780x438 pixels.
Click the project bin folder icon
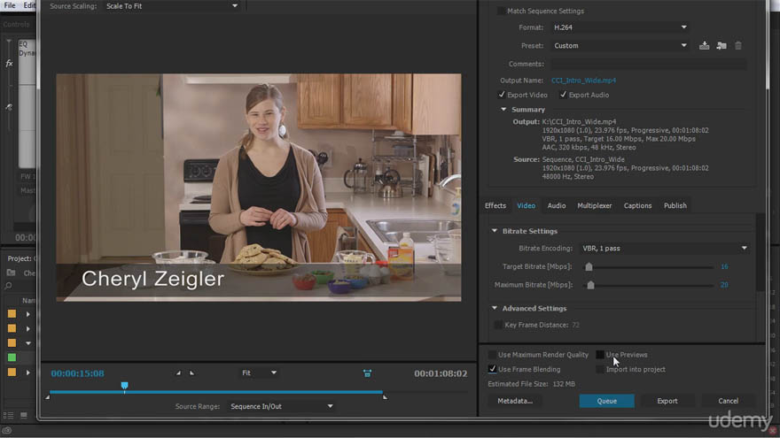[11, 273]
